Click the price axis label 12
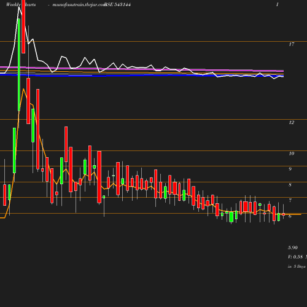Viewport: 307px width, 307px height. [292, 122]
